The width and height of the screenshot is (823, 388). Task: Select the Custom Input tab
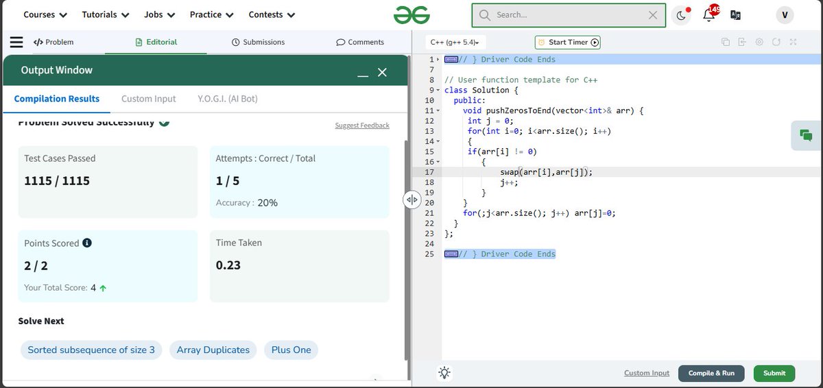pos(149,99)
